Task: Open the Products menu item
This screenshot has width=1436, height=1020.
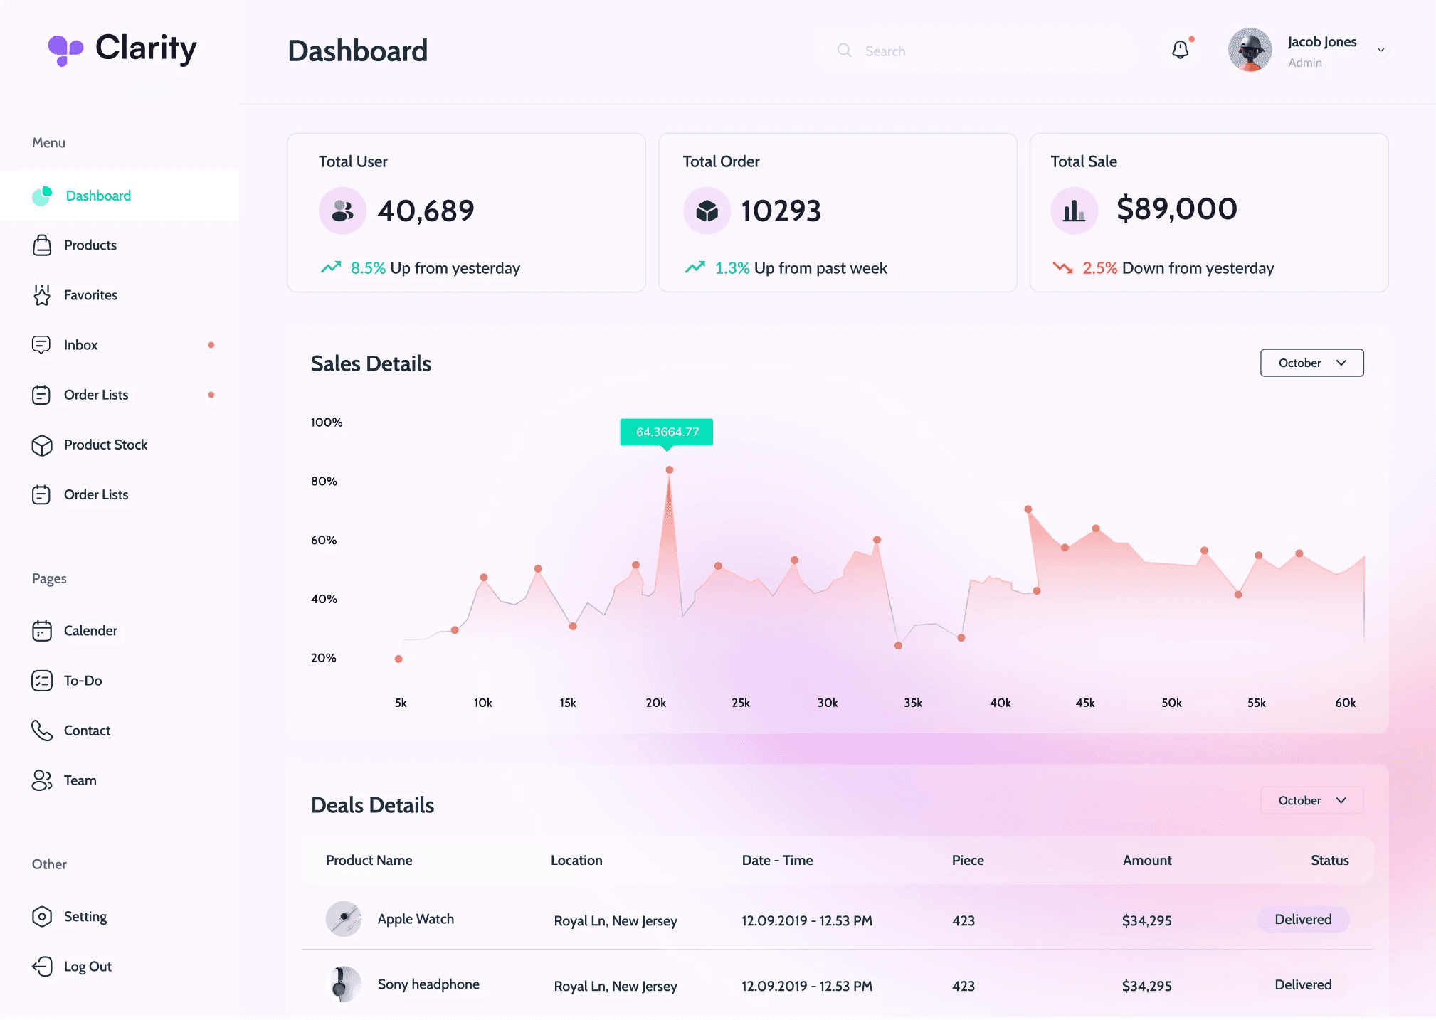Action: click(x=120, y=245)
